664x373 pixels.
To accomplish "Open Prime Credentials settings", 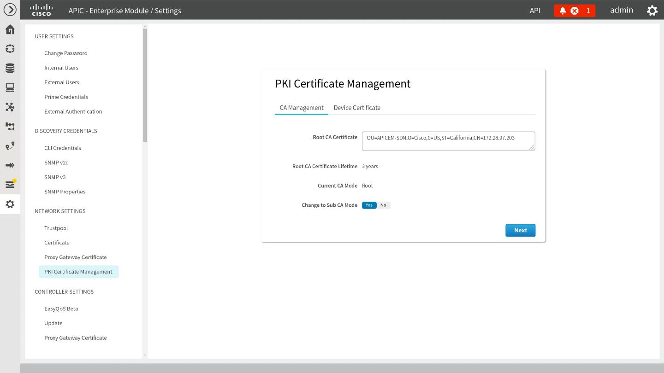I will tap(66, 97).
